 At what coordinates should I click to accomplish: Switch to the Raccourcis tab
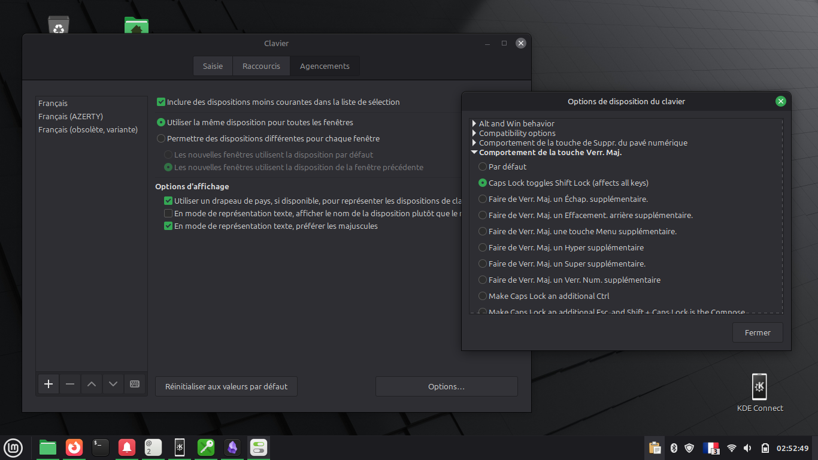pyautogui.click(x=261, y=66)
